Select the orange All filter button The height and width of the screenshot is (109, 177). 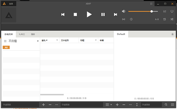pos(6,47)
